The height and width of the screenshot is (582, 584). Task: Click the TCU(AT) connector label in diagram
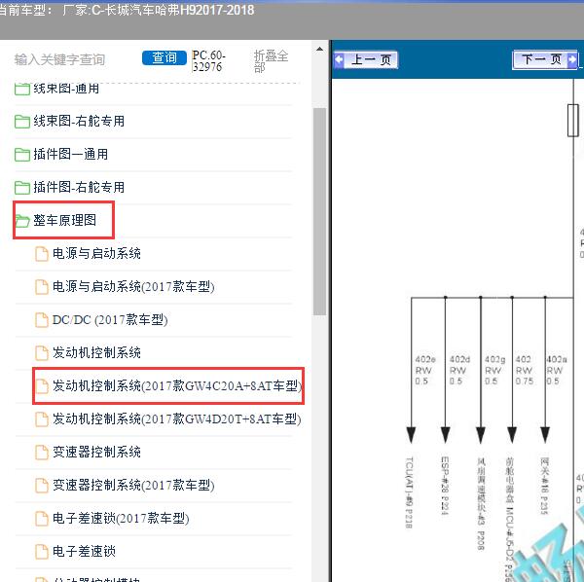pyautogui.click(x=409, y=492)
